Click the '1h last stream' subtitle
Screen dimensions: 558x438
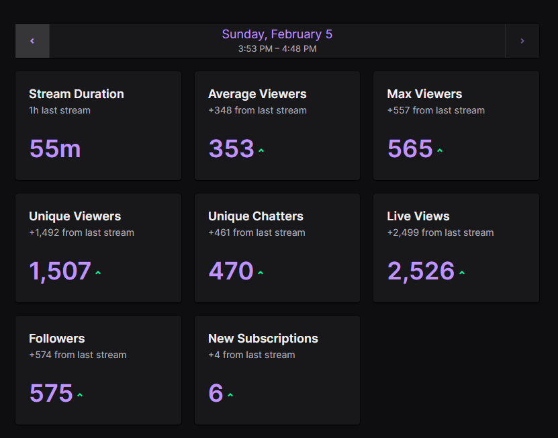tap(60, 110)
